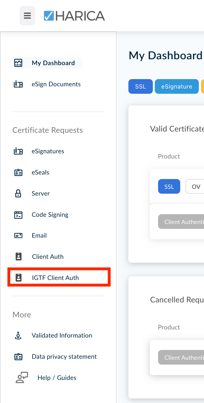Select the eSignature filter tab
The width and height of the screenshot is (204, 403).
(177, 87)
